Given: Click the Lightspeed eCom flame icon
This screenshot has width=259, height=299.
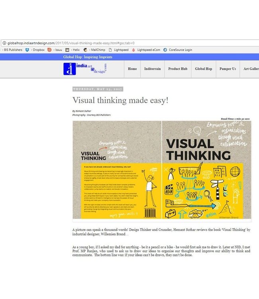Looking at the screenshot, I should tap(133, 50).
